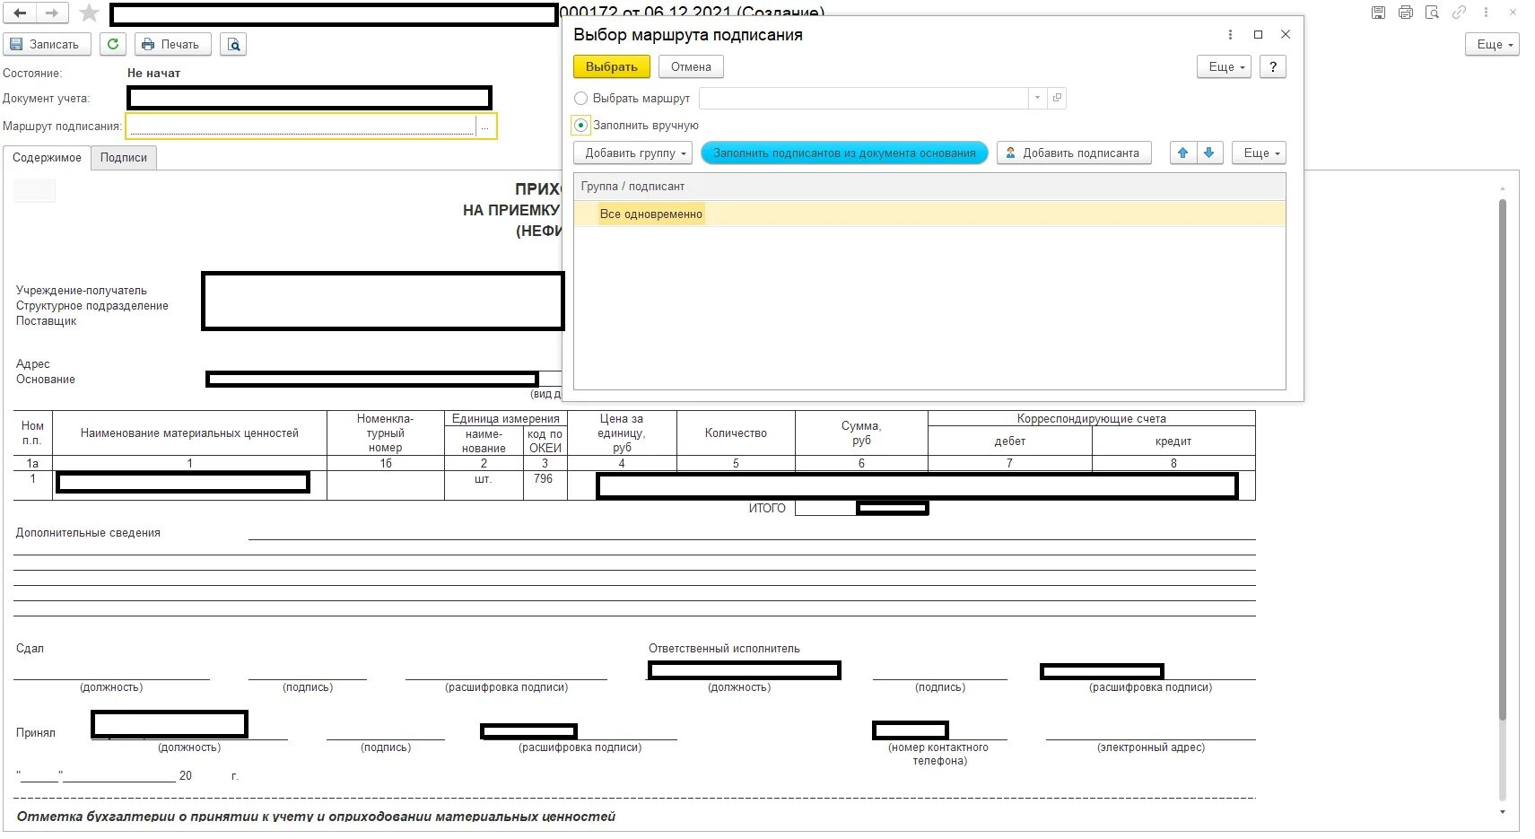Open the main window's "Еще" menu
This screenshot has width=1535, height=839.
(x=1492, y=44)
